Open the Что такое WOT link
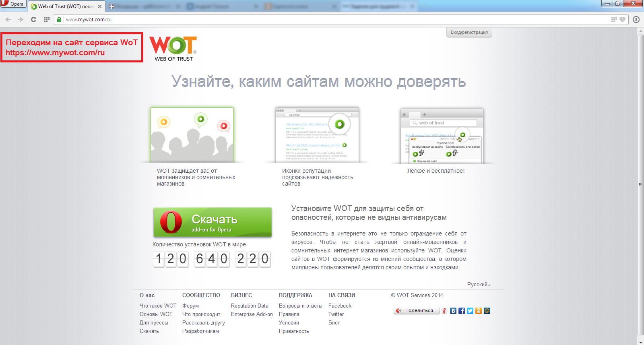Image resolution: width=644 pixels, height=345 pixels. point(158,306)
